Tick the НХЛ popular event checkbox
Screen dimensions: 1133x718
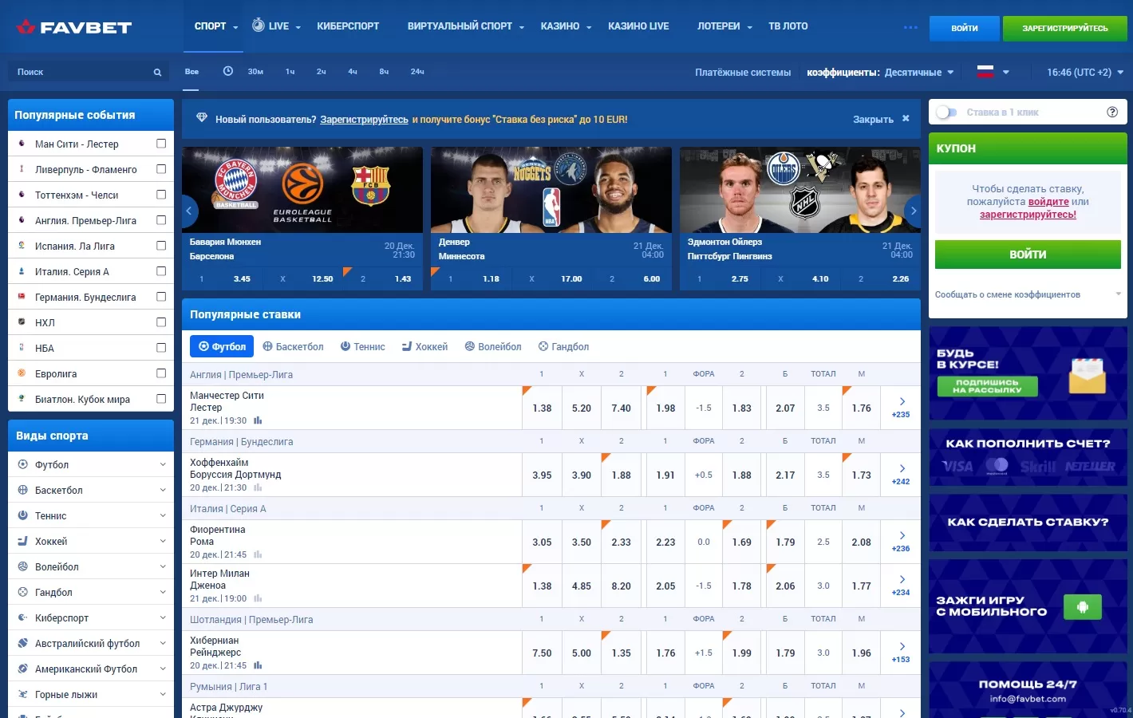coord(161,322)
